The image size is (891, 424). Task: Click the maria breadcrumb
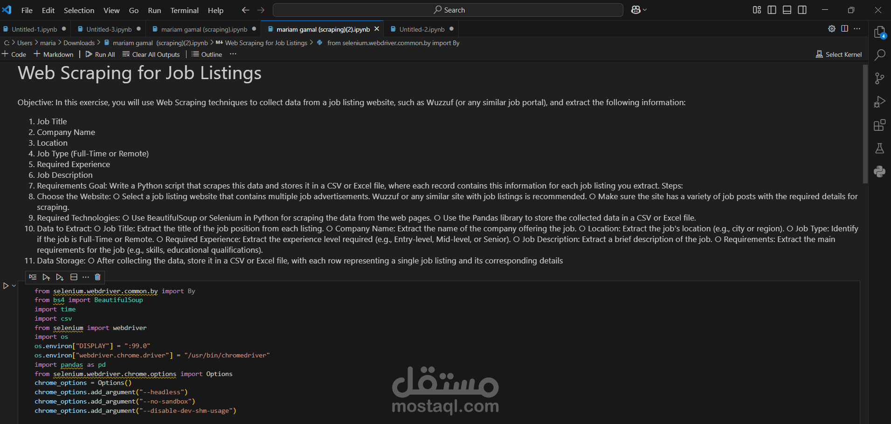click(48, 43)
